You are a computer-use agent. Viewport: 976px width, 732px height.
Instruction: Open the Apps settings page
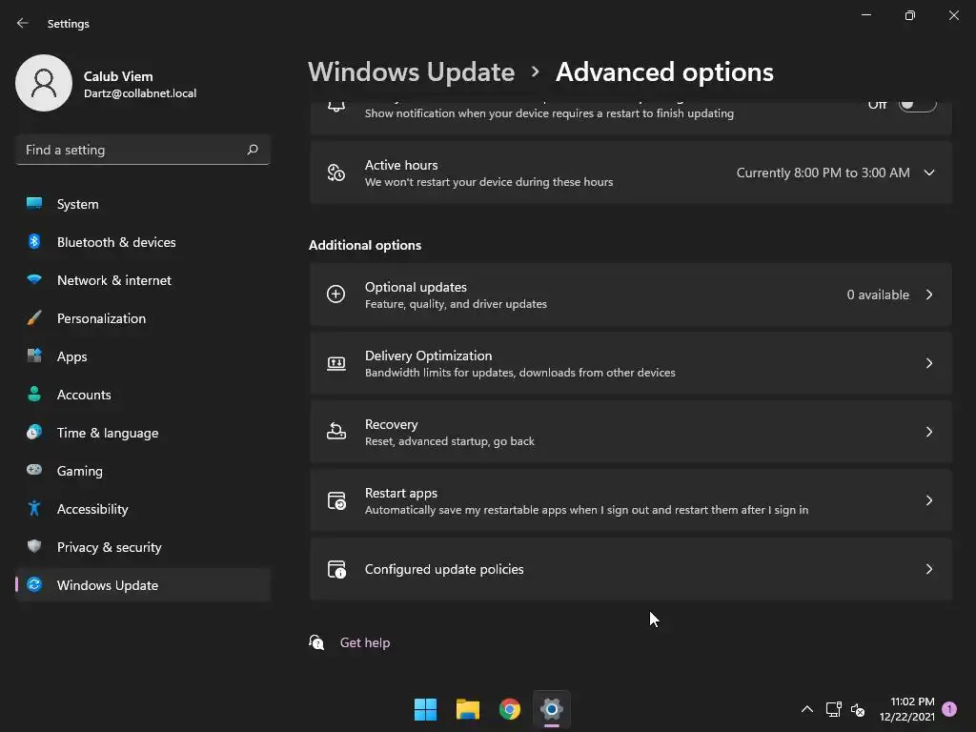pos(143,356)
